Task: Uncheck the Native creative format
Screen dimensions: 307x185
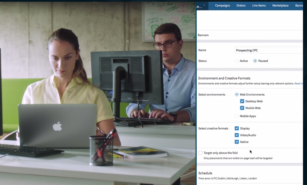Action: [237, 142]
